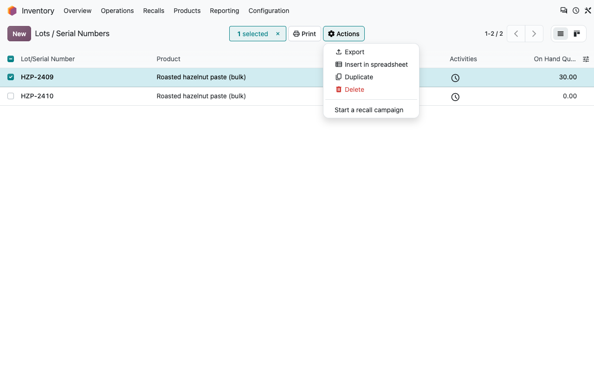Open the Reporting menu
Screen dimensions: 594x371
225,11
